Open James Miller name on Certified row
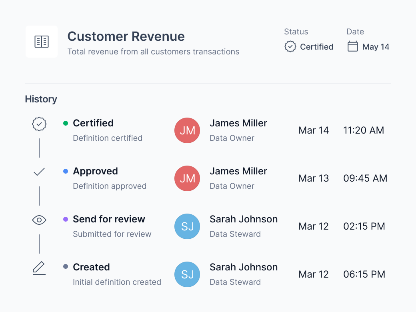 pos(238,123)
